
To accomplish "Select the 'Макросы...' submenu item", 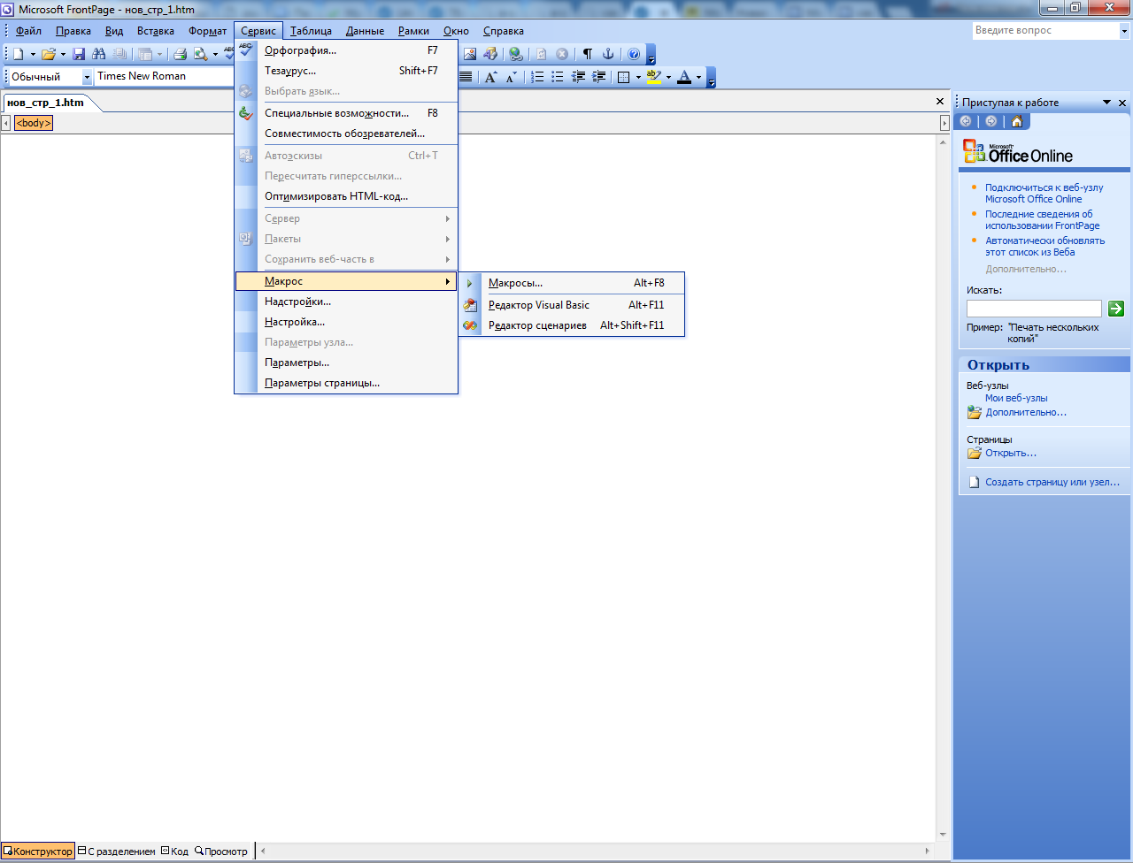I will point(572,283).
